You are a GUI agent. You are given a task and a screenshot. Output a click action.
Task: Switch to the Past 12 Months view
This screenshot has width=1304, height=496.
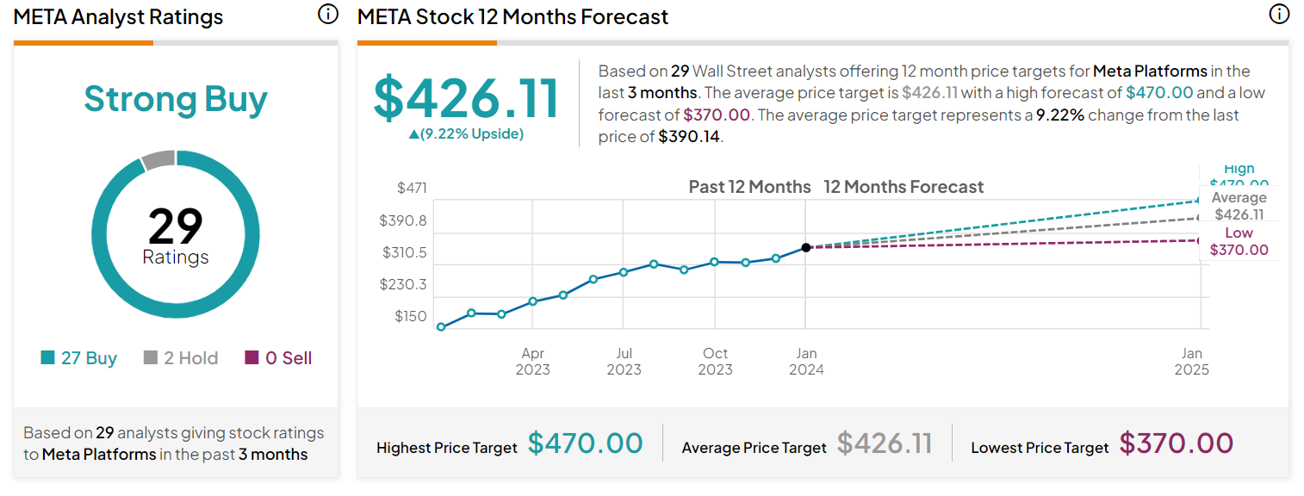[748, 186]
